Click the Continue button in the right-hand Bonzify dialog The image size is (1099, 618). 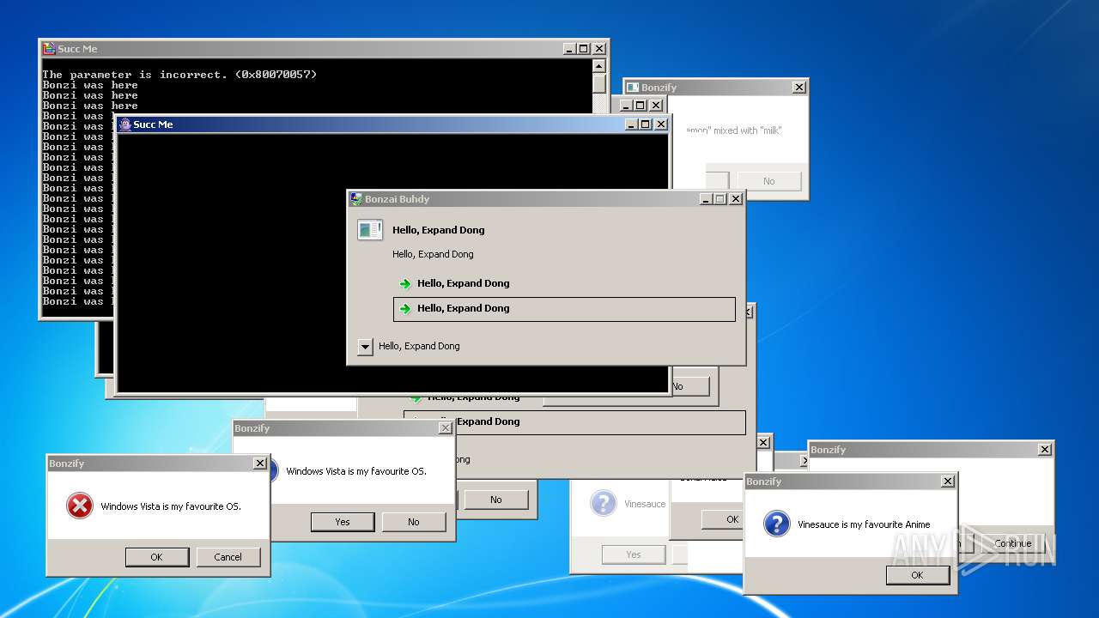point(1013,543)
